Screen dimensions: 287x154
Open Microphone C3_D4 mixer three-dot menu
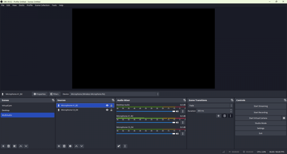[x=183, y=134]
